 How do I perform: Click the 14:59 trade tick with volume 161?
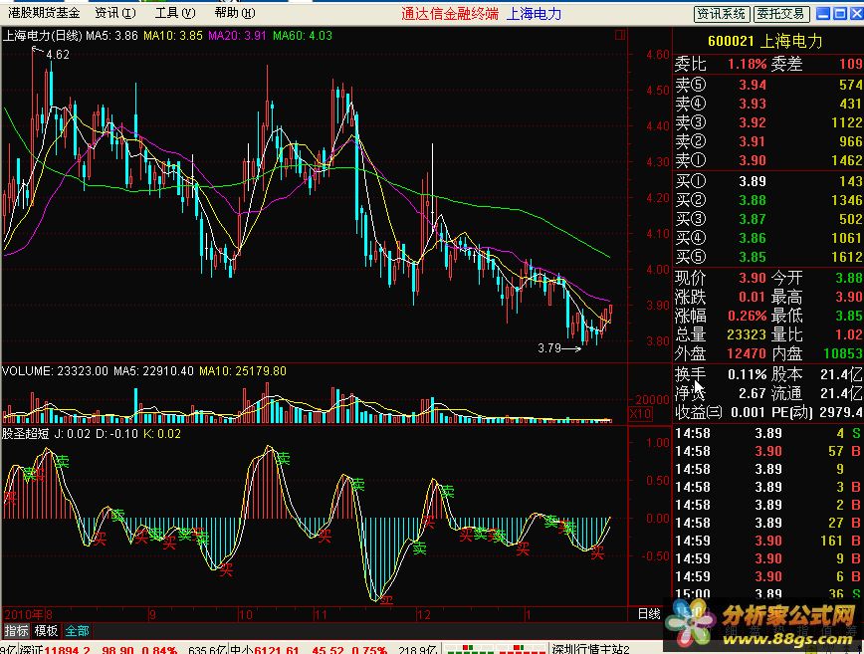tap(768, 541)
